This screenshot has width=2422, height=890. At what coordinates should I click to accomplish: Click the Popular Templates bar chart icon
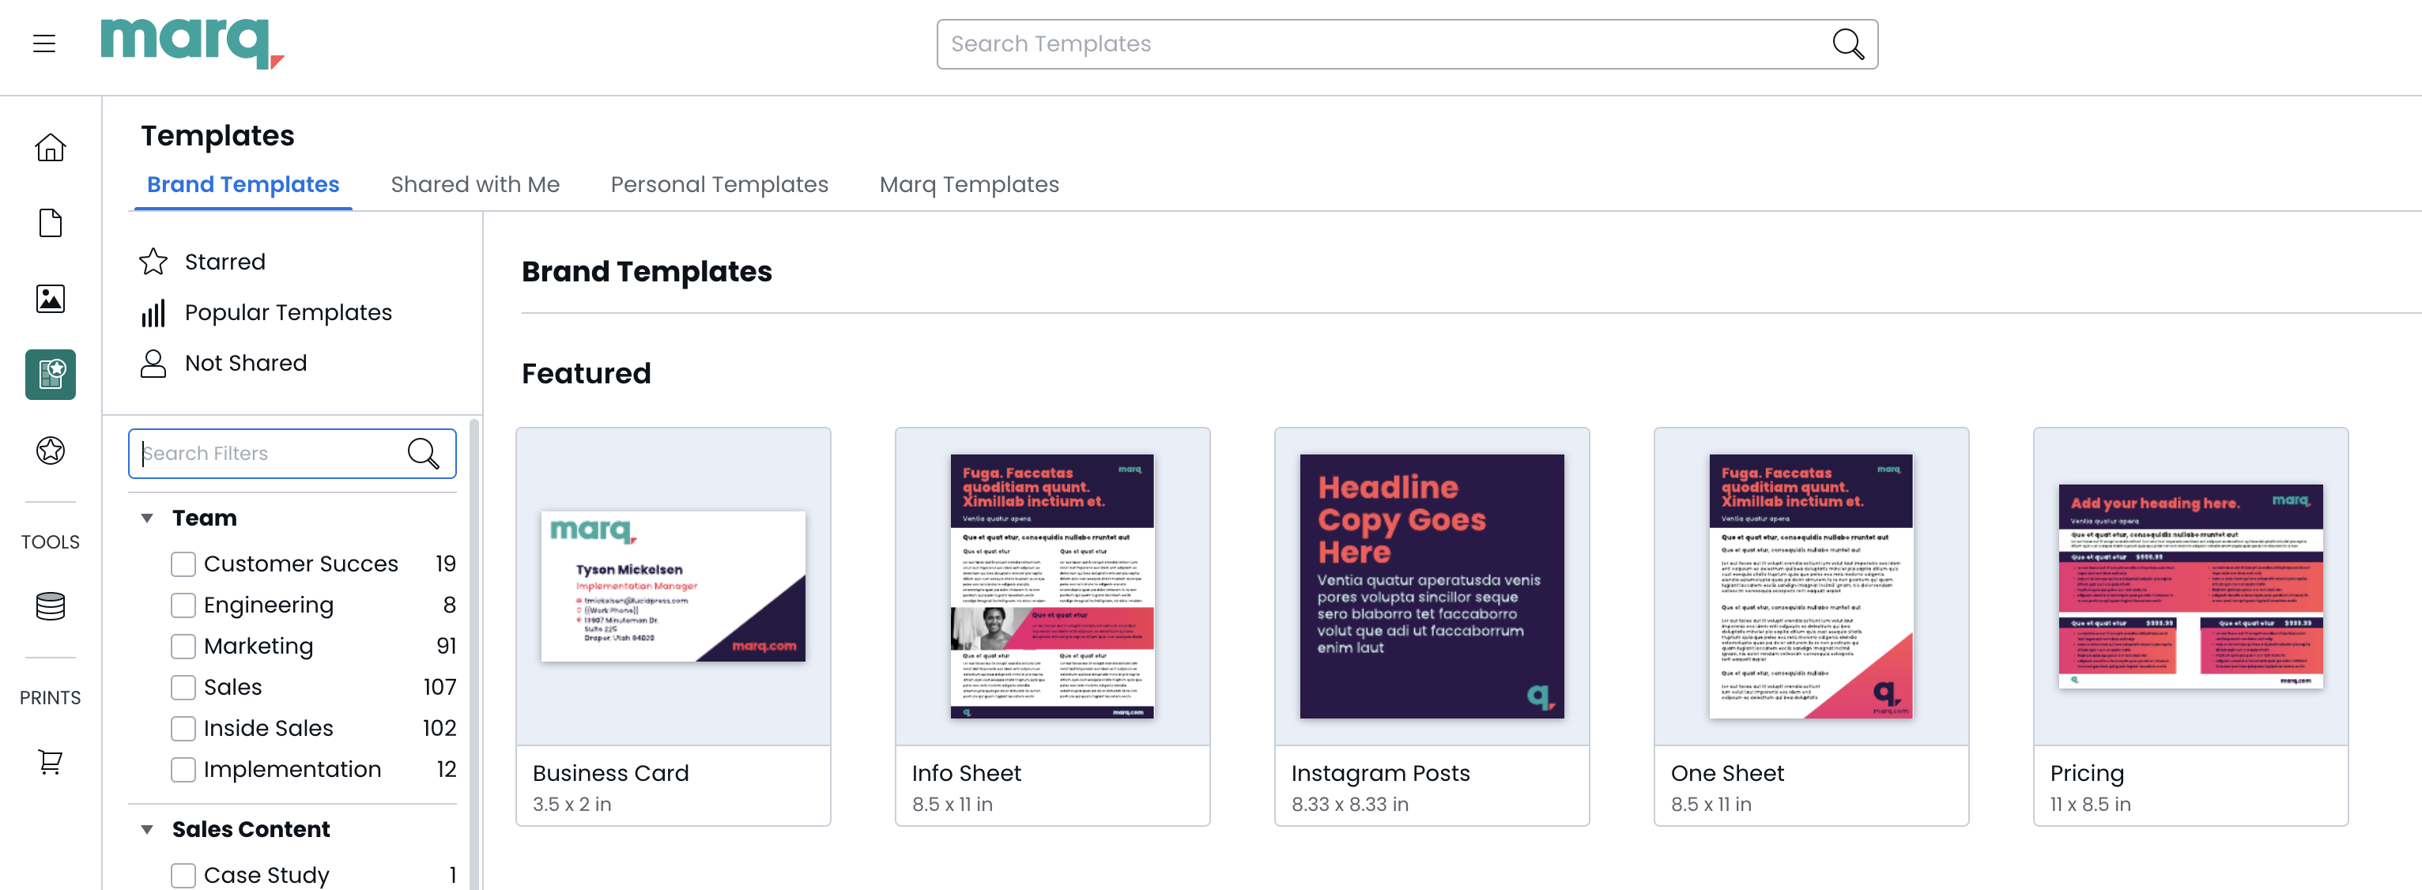coord(153,313)
